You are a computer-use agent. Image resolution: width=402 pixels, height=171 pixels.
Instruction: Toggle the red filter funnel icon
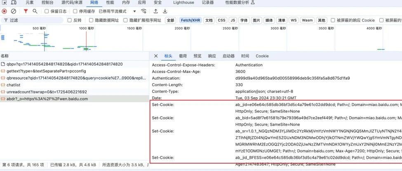coord(26,11)
